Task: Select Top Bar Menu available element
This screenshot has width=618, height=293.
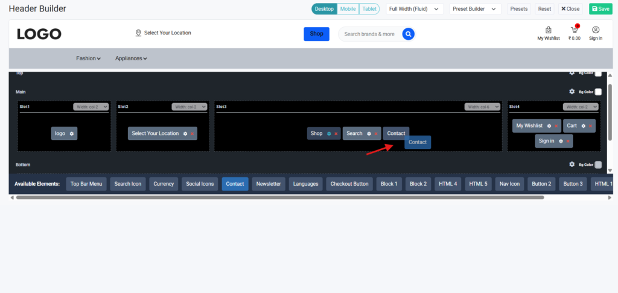Action: [86, 184]
